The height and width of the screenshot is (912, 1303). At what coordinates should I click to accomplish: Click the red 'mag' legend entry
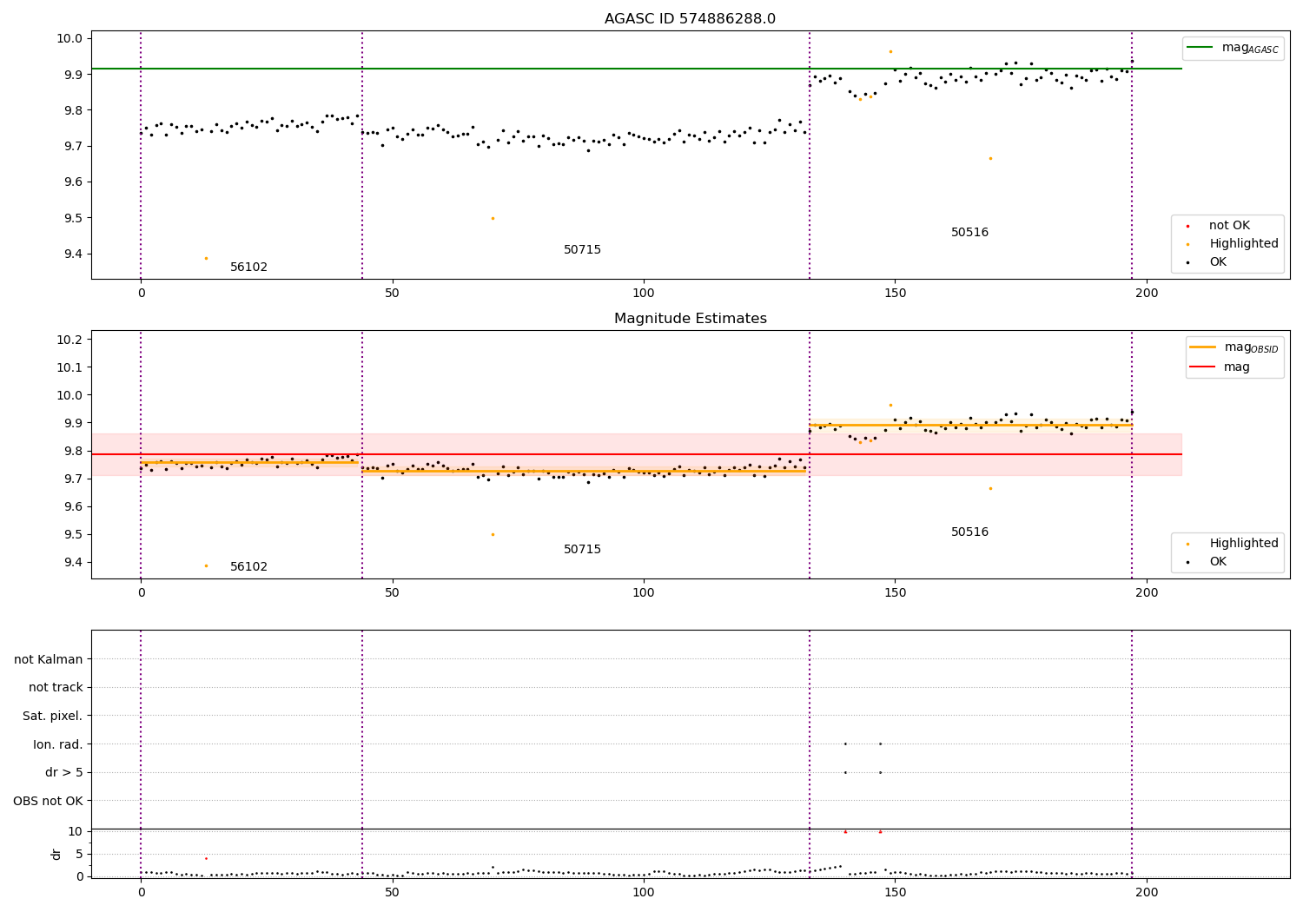(x=1220, y=367)
